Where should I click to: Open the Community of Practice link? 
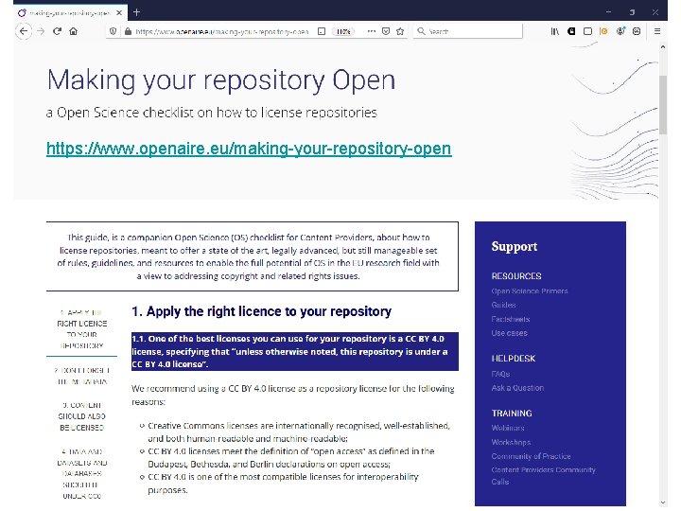[532, 456]
